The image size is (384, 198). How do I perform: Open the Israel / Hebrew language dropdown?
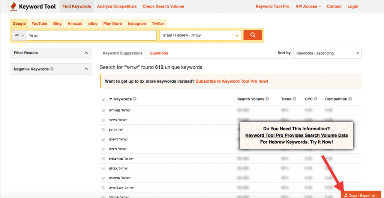[200, 35]
